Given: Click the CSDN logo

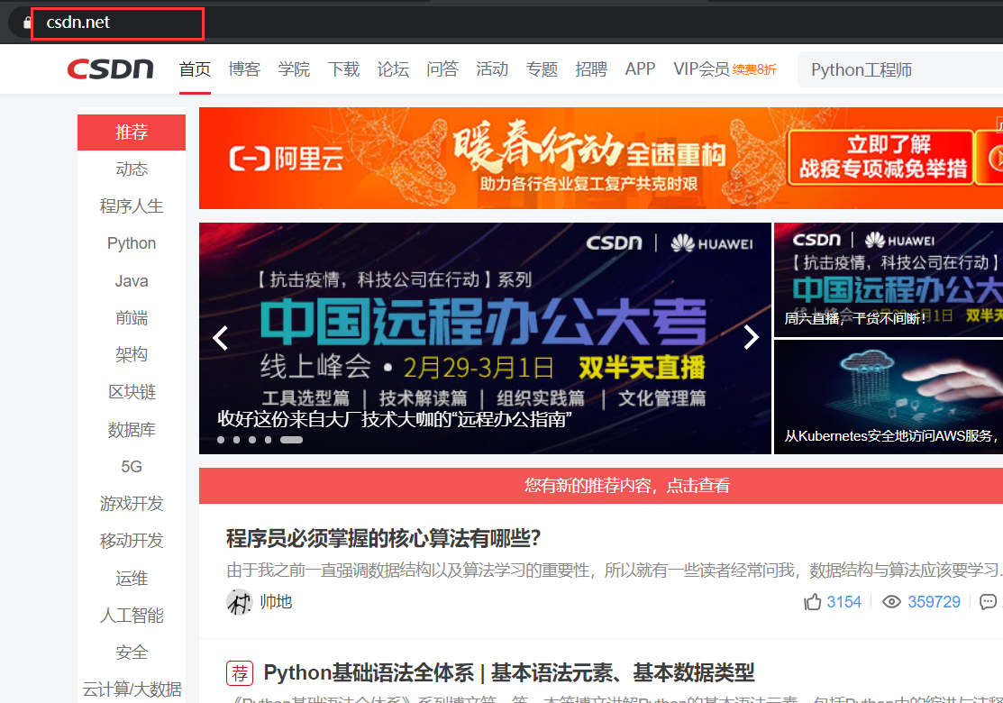Looking at the screenshot, I should coord(110,69).
